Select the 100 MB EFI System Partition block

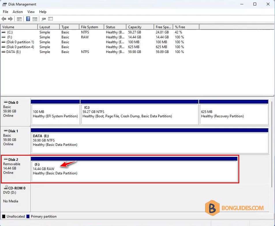click(55, 112)
